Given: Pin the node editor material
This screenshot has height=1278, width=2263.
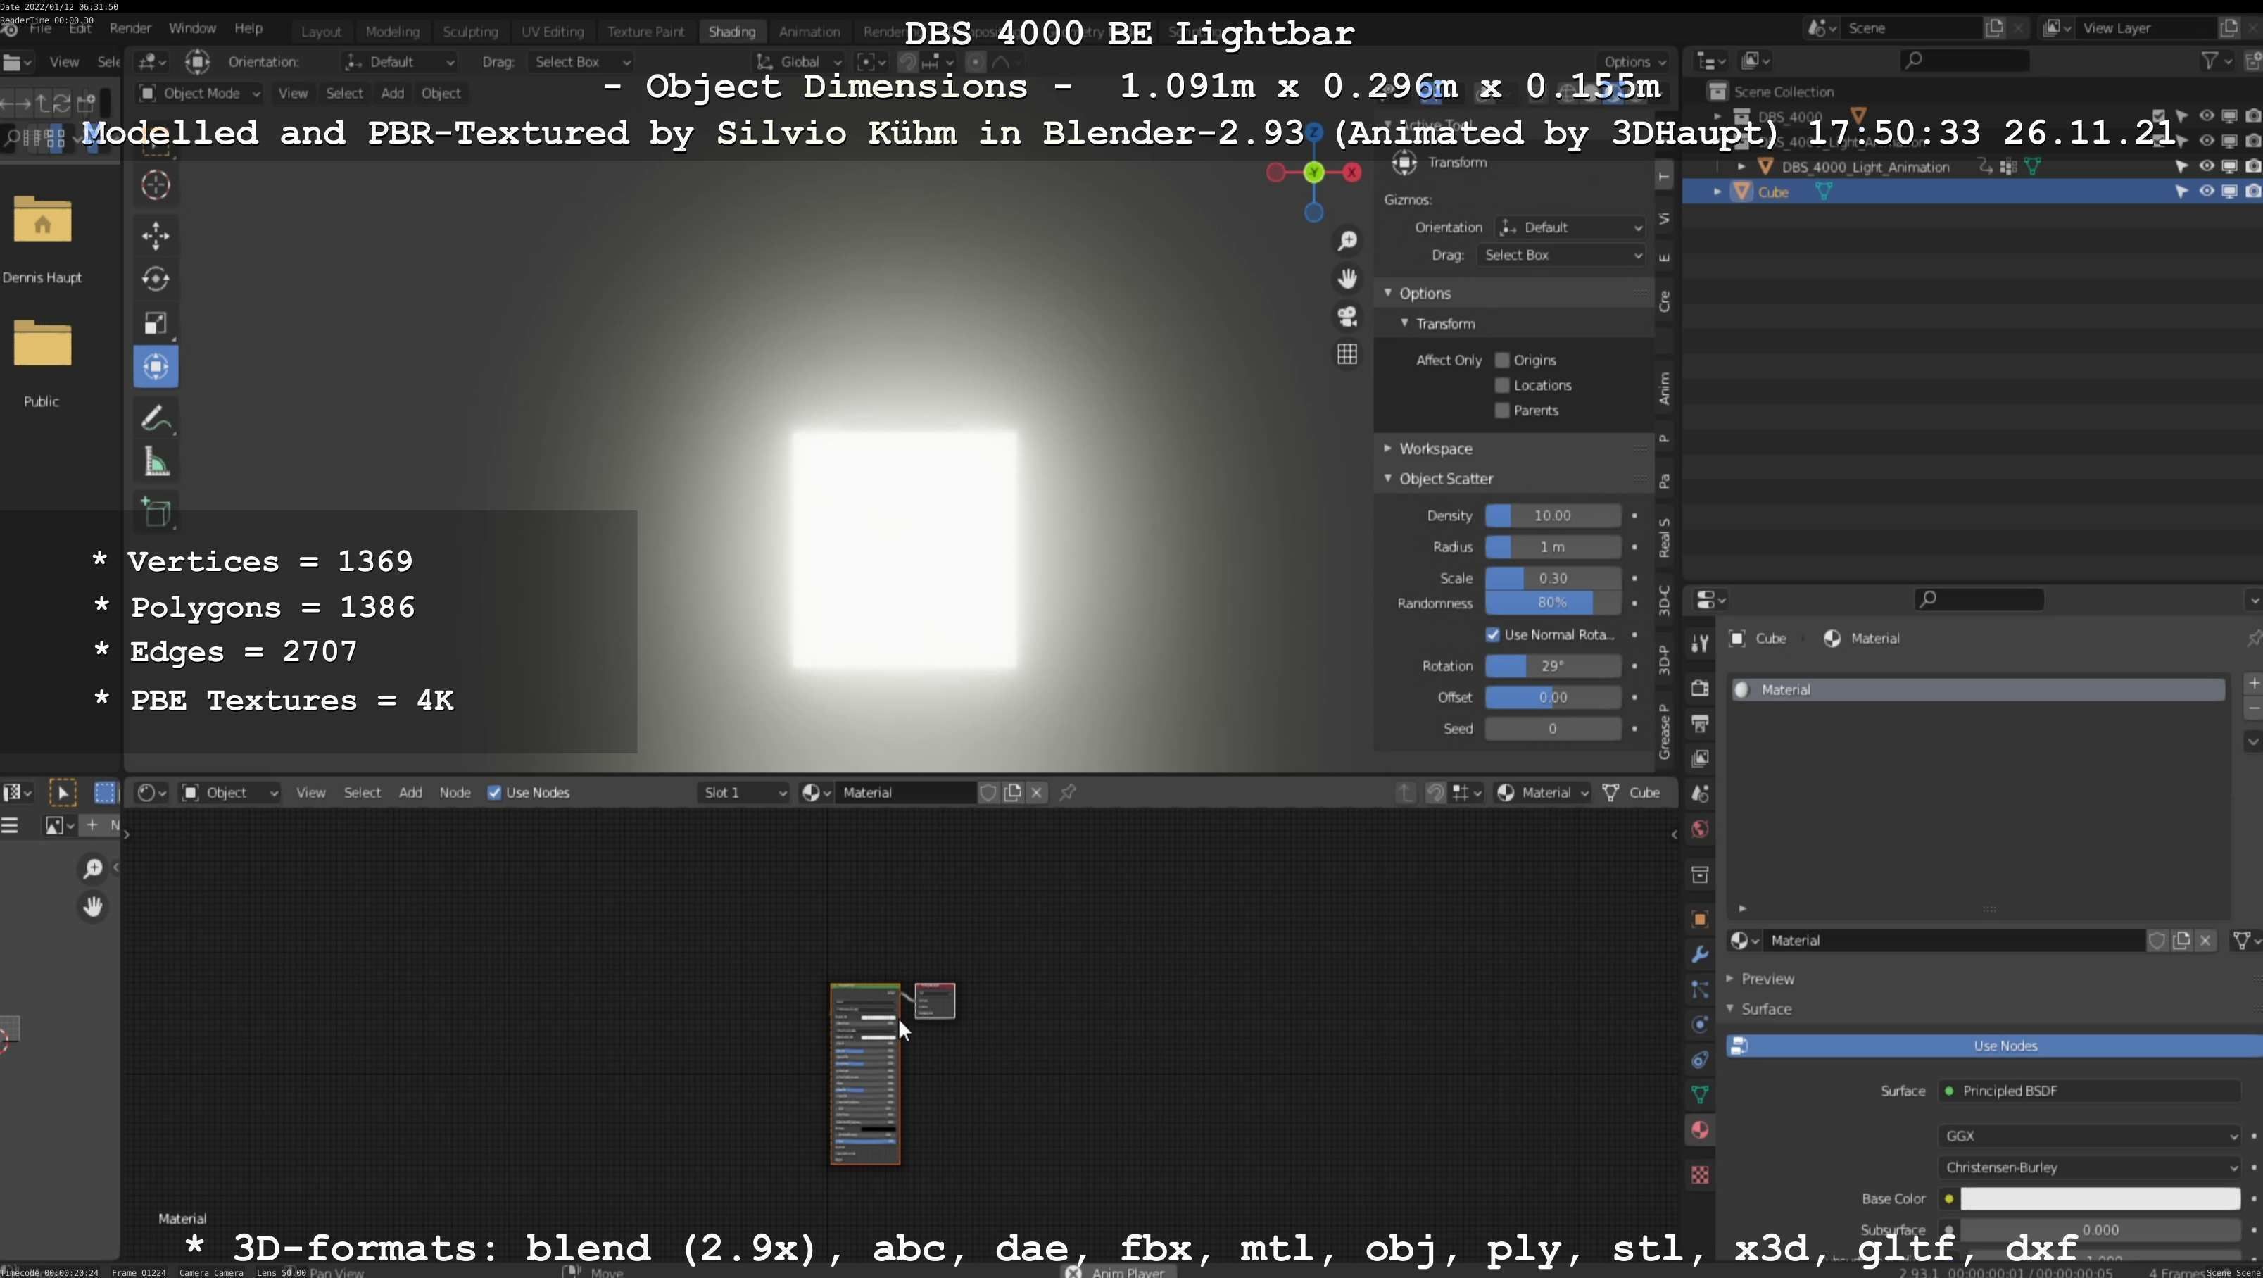Looking at the screenshot, I should click(1067, 793).
